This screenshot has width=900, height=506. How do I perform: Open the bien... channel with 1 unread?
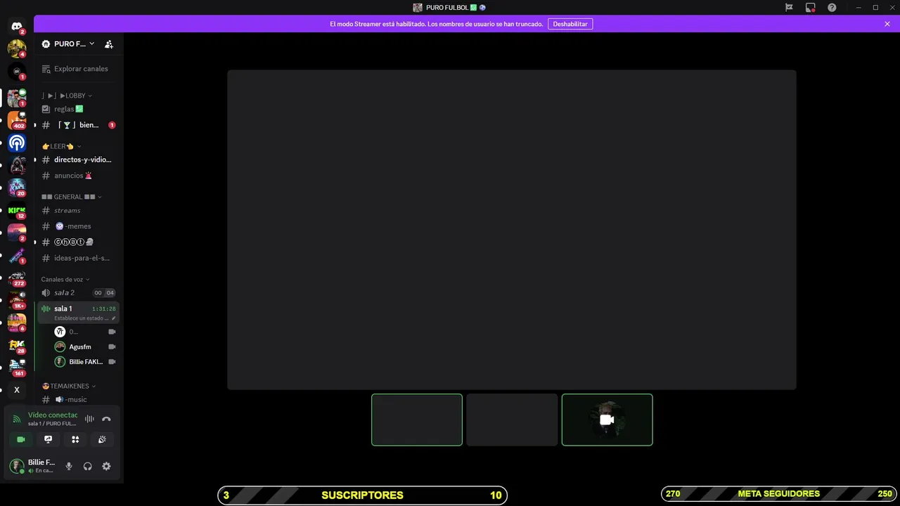pos(78,125)
